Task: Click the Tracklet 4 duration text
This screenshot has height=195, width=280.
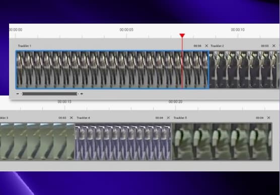Action: click(x=159, y=118)
